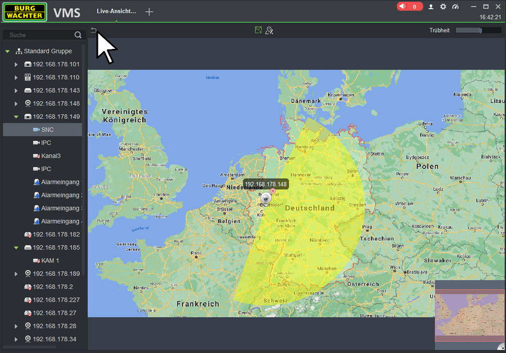Click the performance gauge icon
Screen dimensions: 506x353
click(455, 7)
